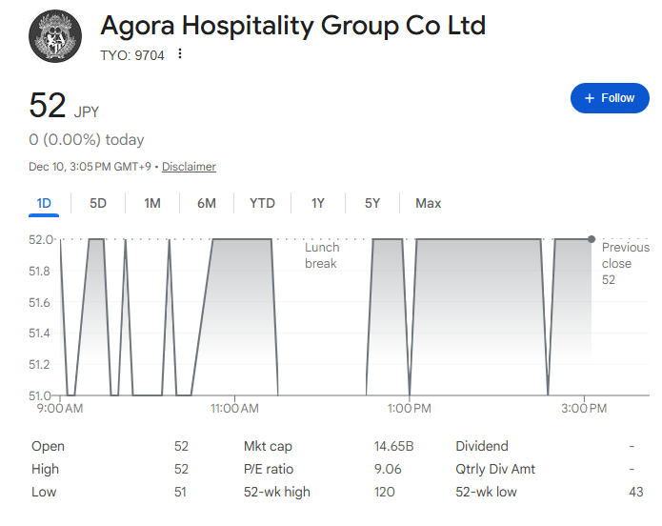Open the three-dot more options menu
The image size is (662, 526).
[x=180, y=54]
